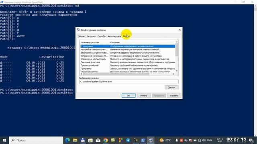Launch selected tool with Запуск button
257x144 pixels.
click(x=171, y=87)
